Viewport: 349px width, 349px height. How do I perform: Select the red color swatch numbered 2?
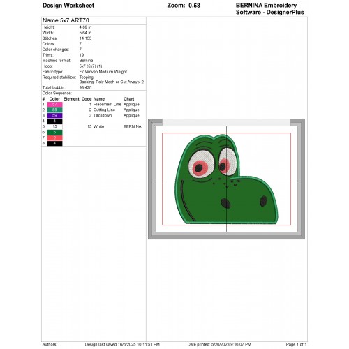pos(54,138)
